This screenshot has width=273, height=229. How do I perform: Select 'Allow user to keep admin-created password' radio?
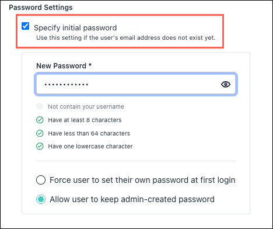[41, 199]
